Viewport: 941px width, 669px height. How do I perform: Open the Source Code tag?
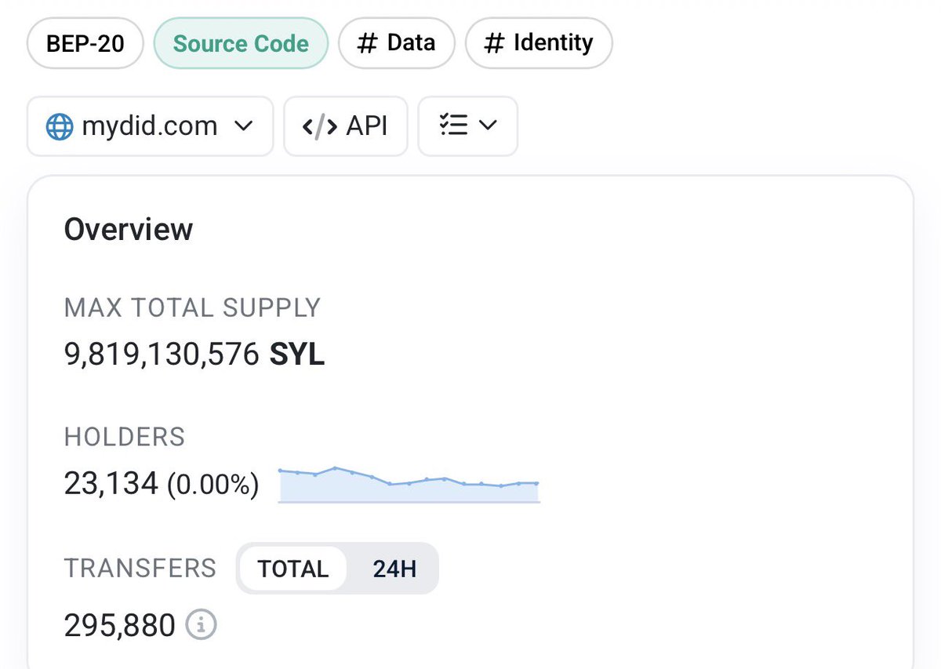[241, 43]
